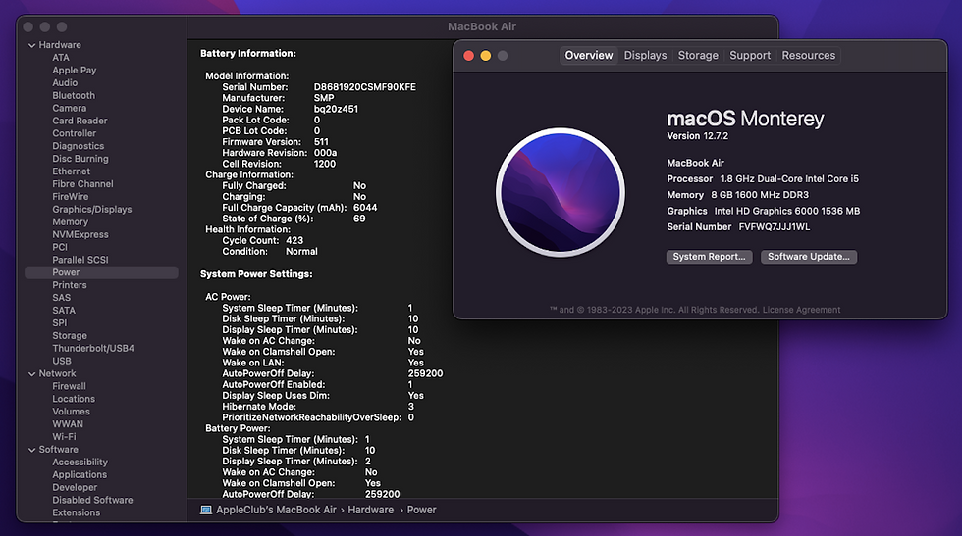Select SAS in the sidebar
Viewport: 962px width, 536px height.
coord(61,298)
